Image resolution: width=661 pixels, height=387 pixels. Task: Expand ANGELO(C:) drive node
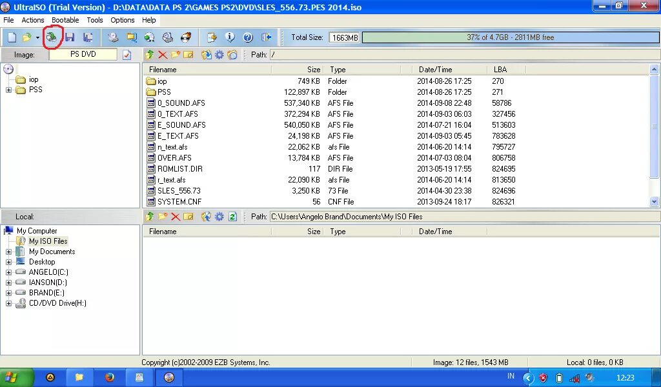(8, 272)
